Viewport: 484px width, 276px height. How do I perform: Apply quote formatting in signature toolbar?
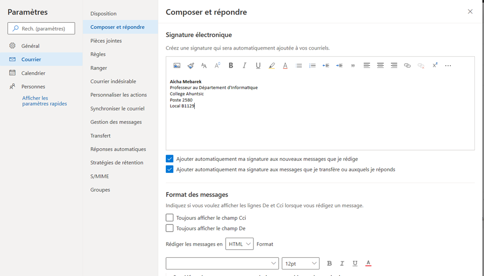(x=353, y=66)
